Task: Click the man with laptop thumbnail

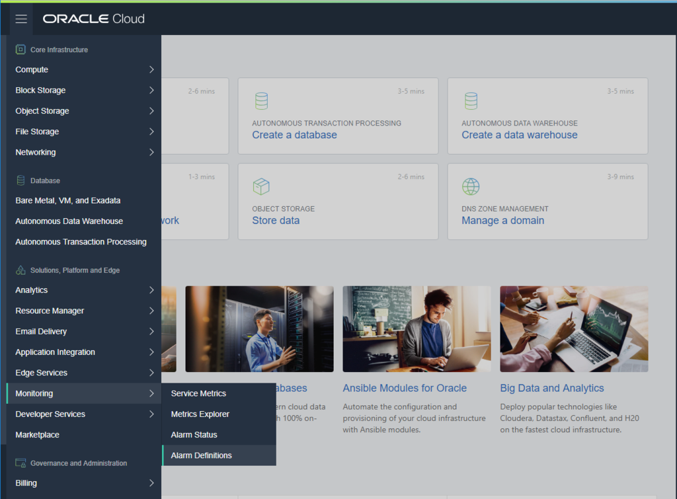Action: [x=417, y=329]
